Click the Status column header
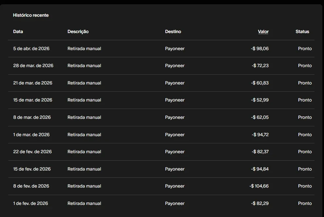Screen dimensions: 324x217 302,32
